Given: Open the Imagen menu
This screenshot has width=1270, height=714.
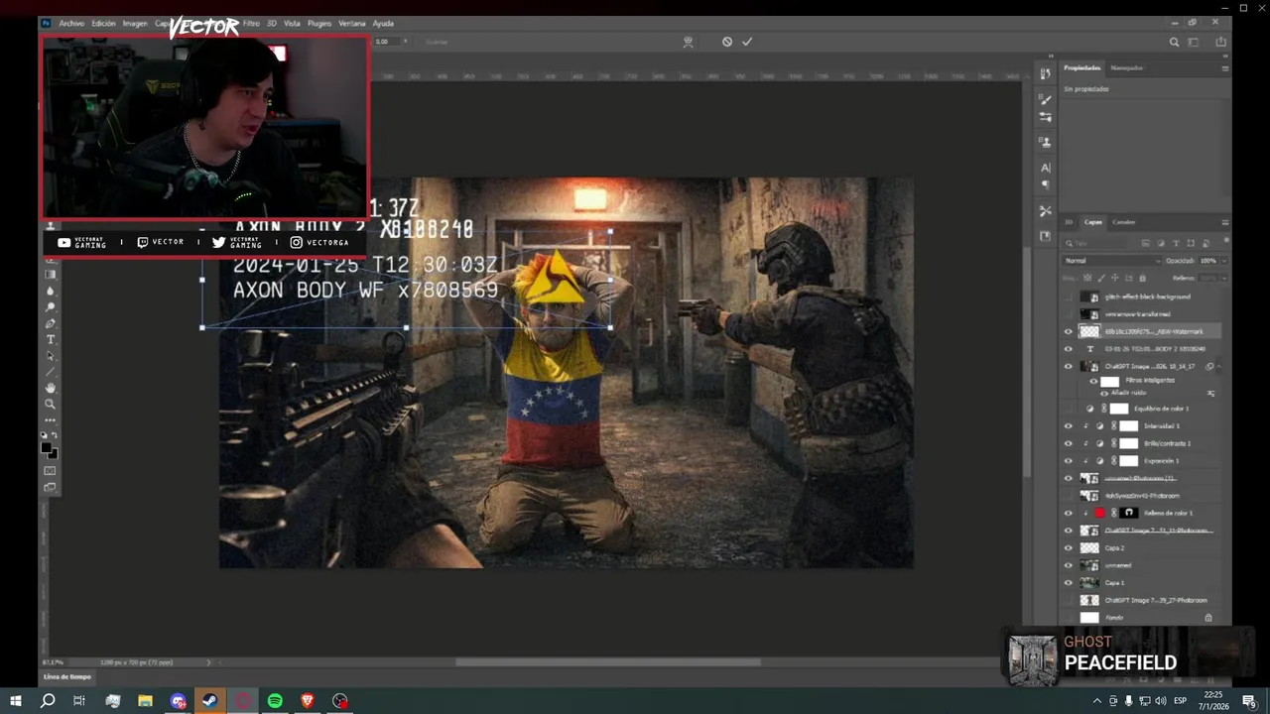Looking at the screenshot, I should coord(135,23).
